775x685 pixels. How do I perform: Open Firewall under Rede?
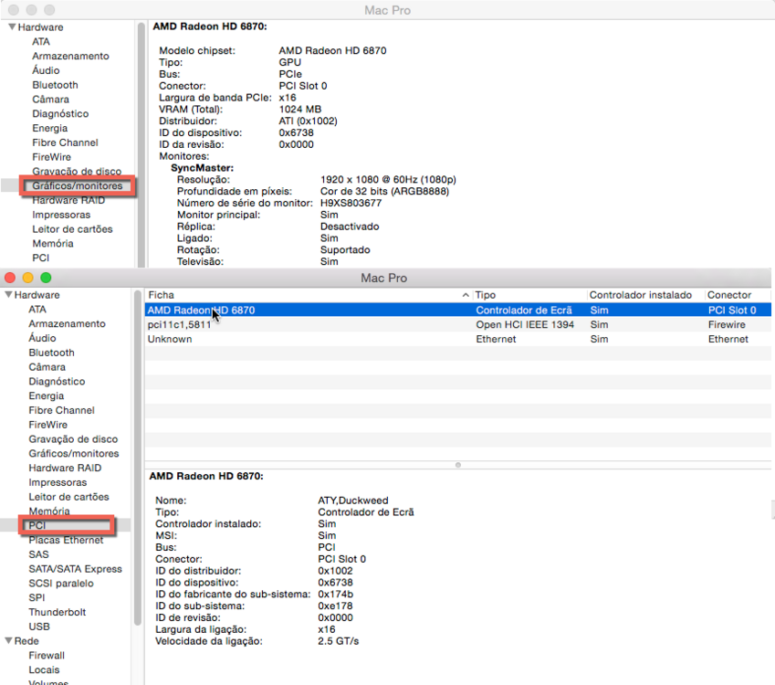[47, 655]
